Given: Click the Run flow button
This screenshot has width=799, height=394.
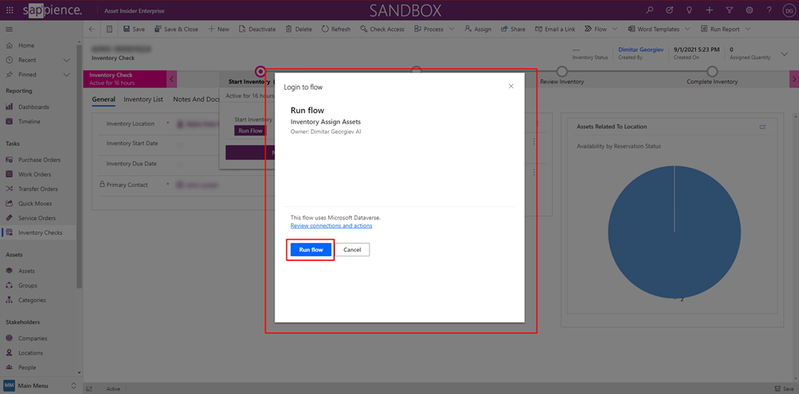Looking at the screenshot, I should tap(311, 249).
